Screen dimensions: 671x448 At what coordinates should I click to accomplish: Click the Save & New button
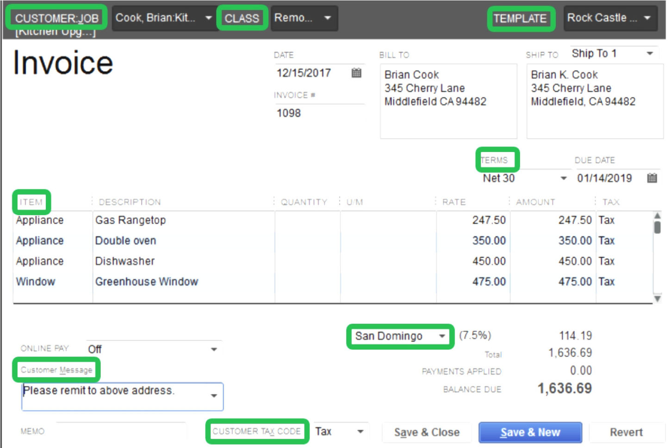pyautogui.click(x=530, y=432)
